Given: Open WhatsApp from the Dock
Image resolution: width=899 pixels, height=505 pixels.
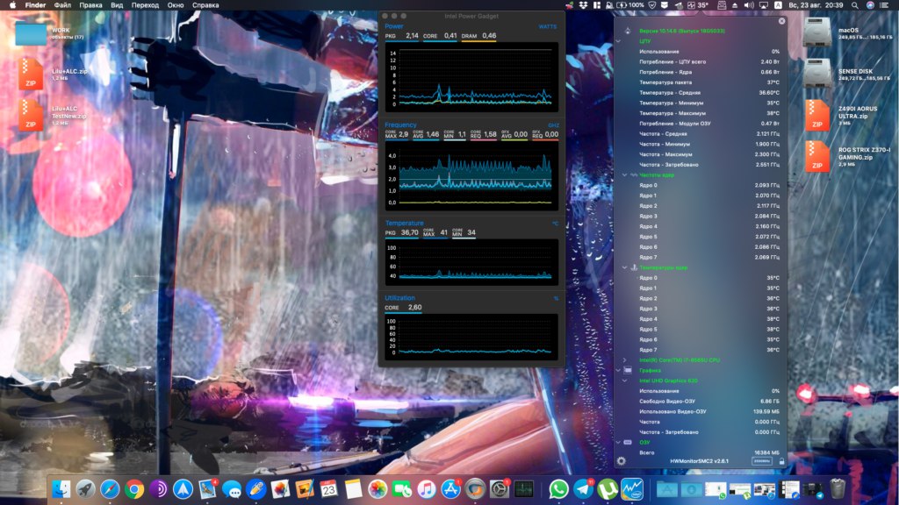Looking at the screenshot, I should point(558,489).
